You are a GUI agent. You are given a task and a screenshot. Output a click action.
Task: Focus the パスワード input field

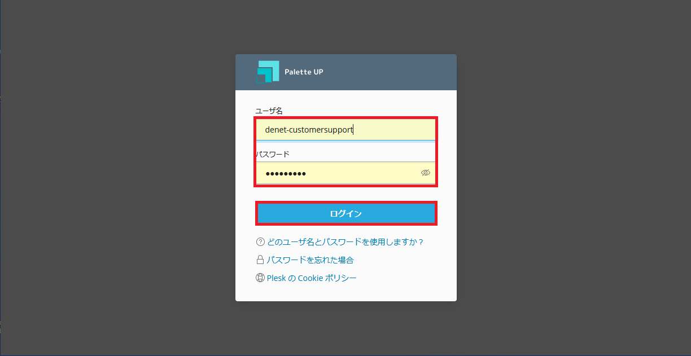click(x=346, y=173)
